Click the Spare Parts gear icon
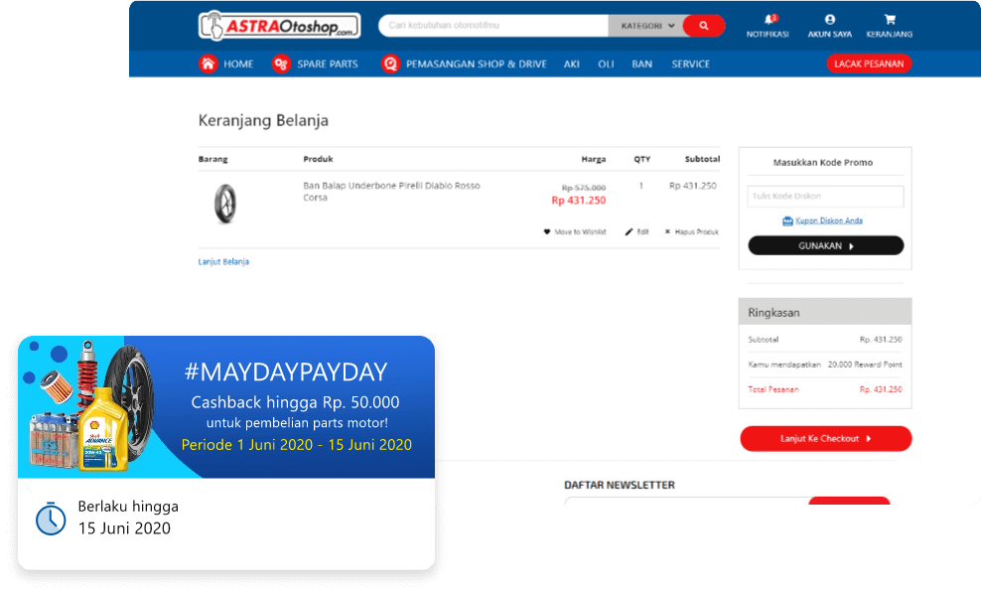Viewport: 981px width, 594px height. 282,64
